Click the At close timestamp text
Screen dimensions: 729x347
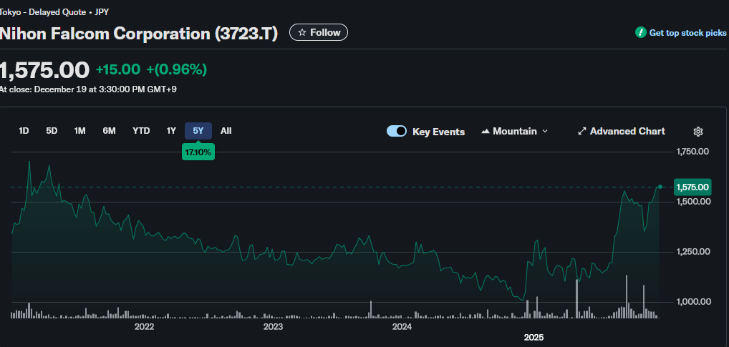88,89
